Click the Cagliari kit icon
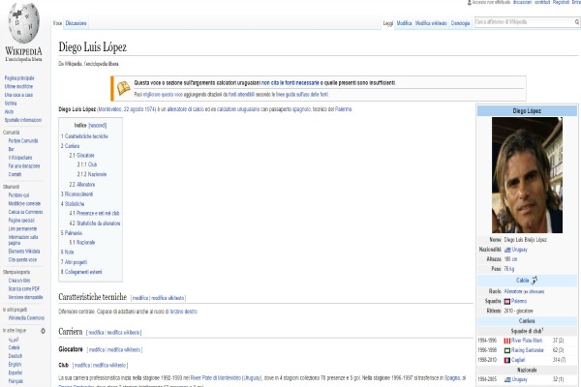Image resolution: width=581 pixels, height=387 pixels. click(507, 358)
